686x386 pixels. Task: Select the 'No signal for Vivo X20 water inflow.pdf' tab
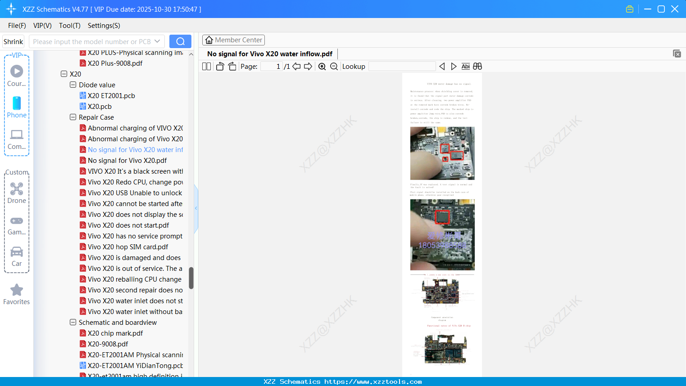click(270, 54)
